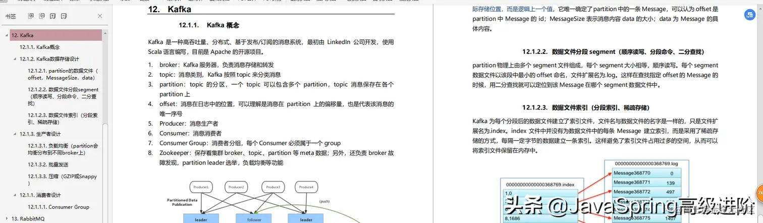The height and width of the screenshot is (223, 763).
Task: Close the bookmarks side panel
Action: [99, 17]
